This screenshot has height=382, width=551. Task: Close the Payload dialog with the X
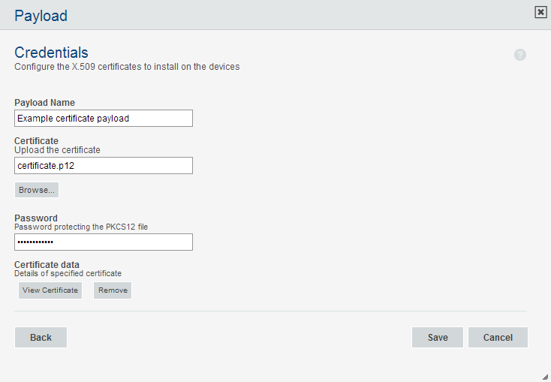click(x=540, y=12)
